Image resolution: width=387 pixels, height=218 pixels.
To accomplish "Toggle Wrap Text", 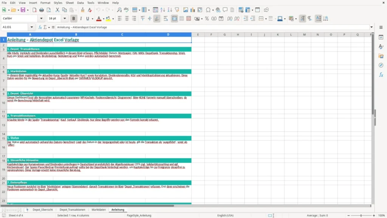I will pos(166,19).
